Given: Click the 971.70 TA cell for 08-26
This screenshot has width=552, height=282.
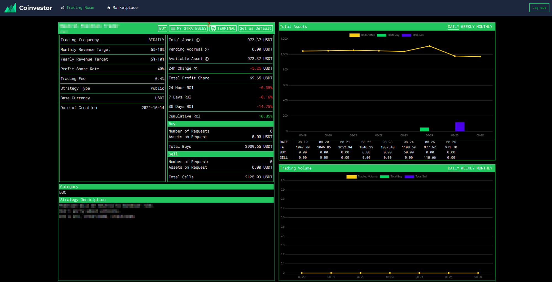Looking at the screenshot, I should coord(451,147).
